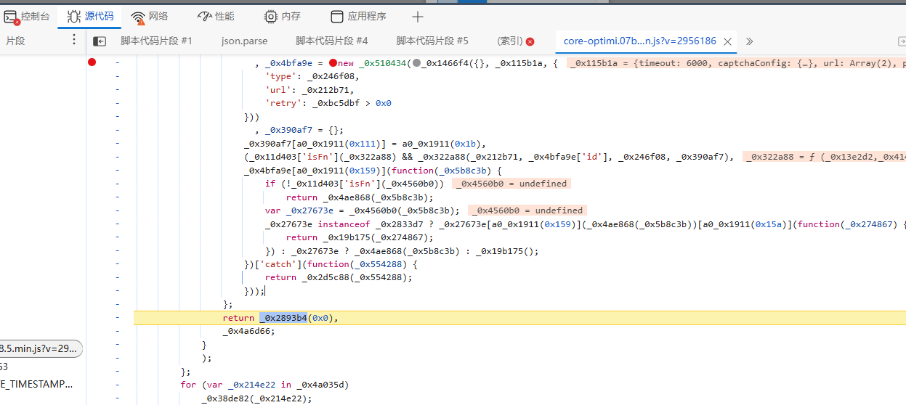Select the 脚本代码片段 #5 file tab

(432, 41)
